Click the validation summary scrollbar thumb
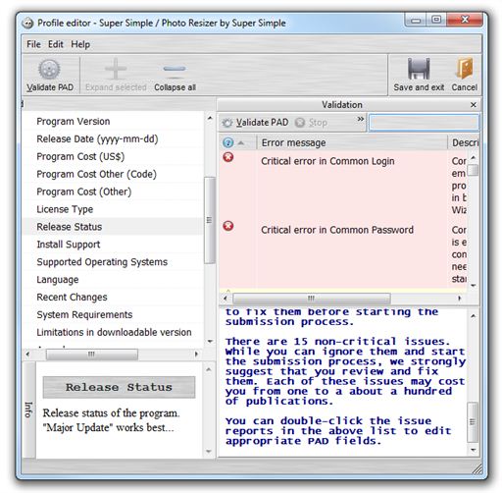Viewport: 502px width, 493px height. [473, 422]
